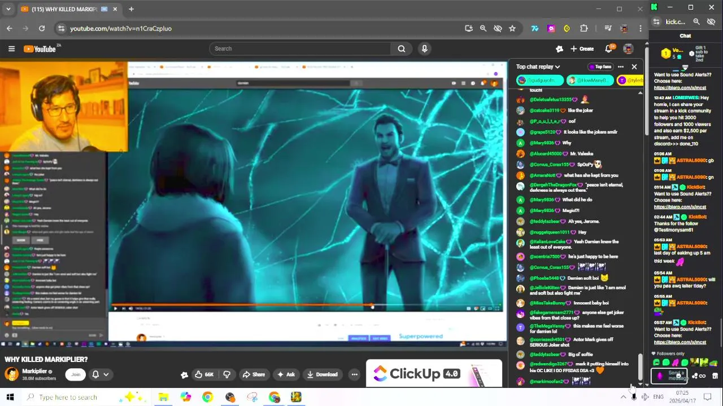723x406 pixels.
Task: Open the Kick chat shop icon
Action: coord(715,376)
